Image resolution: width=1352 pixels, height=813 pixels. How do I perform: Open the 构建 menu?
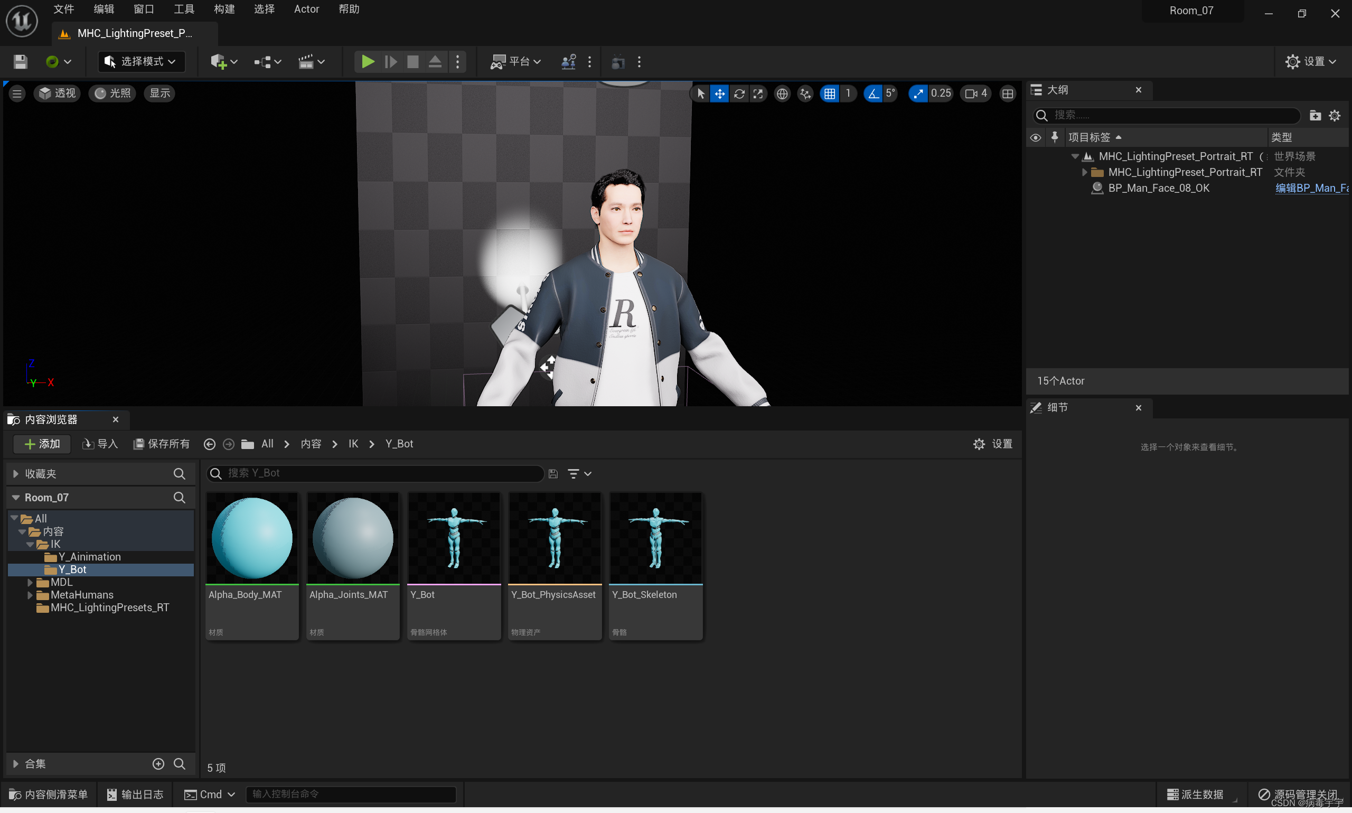[x=223, y=9]
